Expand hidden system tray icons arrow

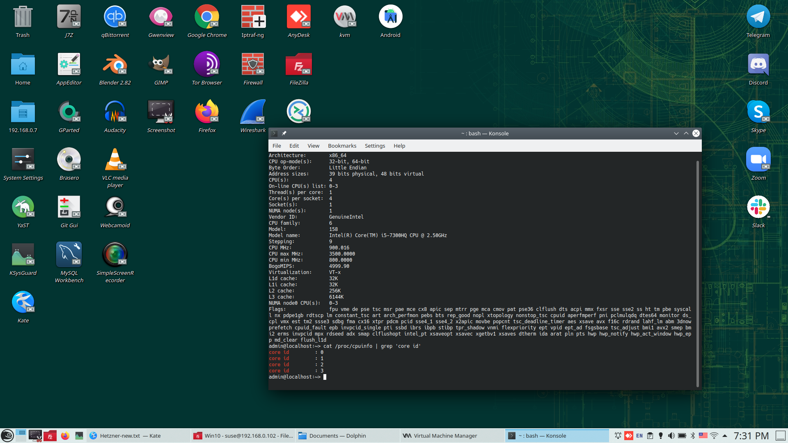[x=725, y=436]
